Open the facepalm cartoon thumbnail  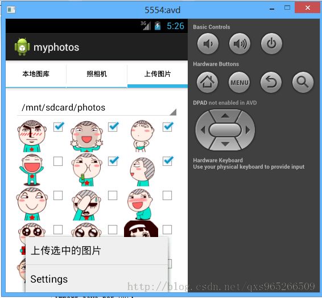coord(86,205)
